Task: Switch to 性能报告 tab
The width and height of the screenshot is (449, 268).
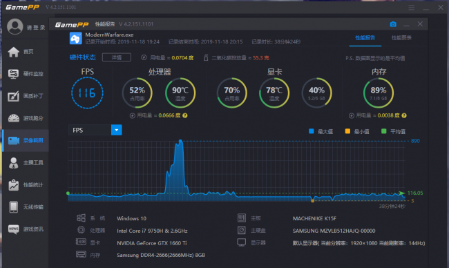Action: click(x=365, y=38)
